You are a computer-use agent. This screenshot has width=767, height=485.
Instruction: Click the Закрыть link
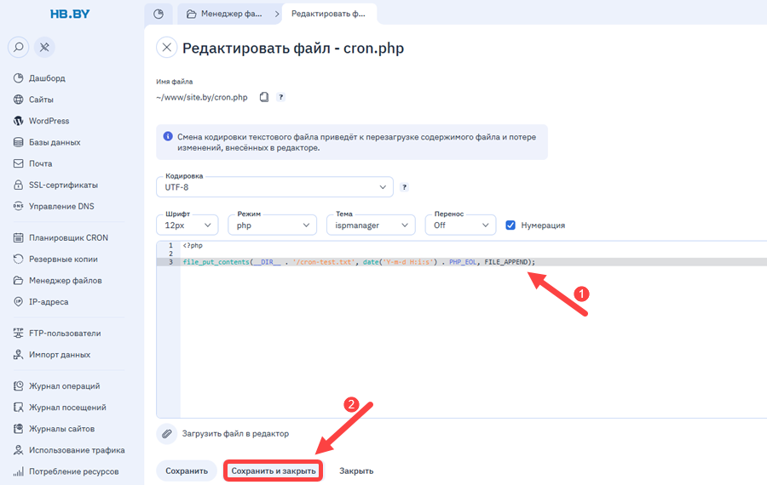point(356,471)
